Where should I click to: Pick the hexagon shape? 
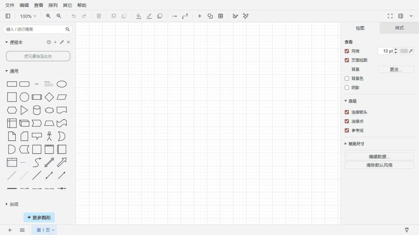point(12,110)
